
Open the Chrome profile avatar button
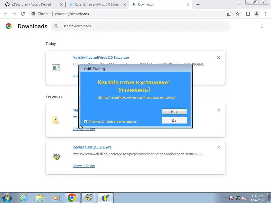(x=257, y=14)
